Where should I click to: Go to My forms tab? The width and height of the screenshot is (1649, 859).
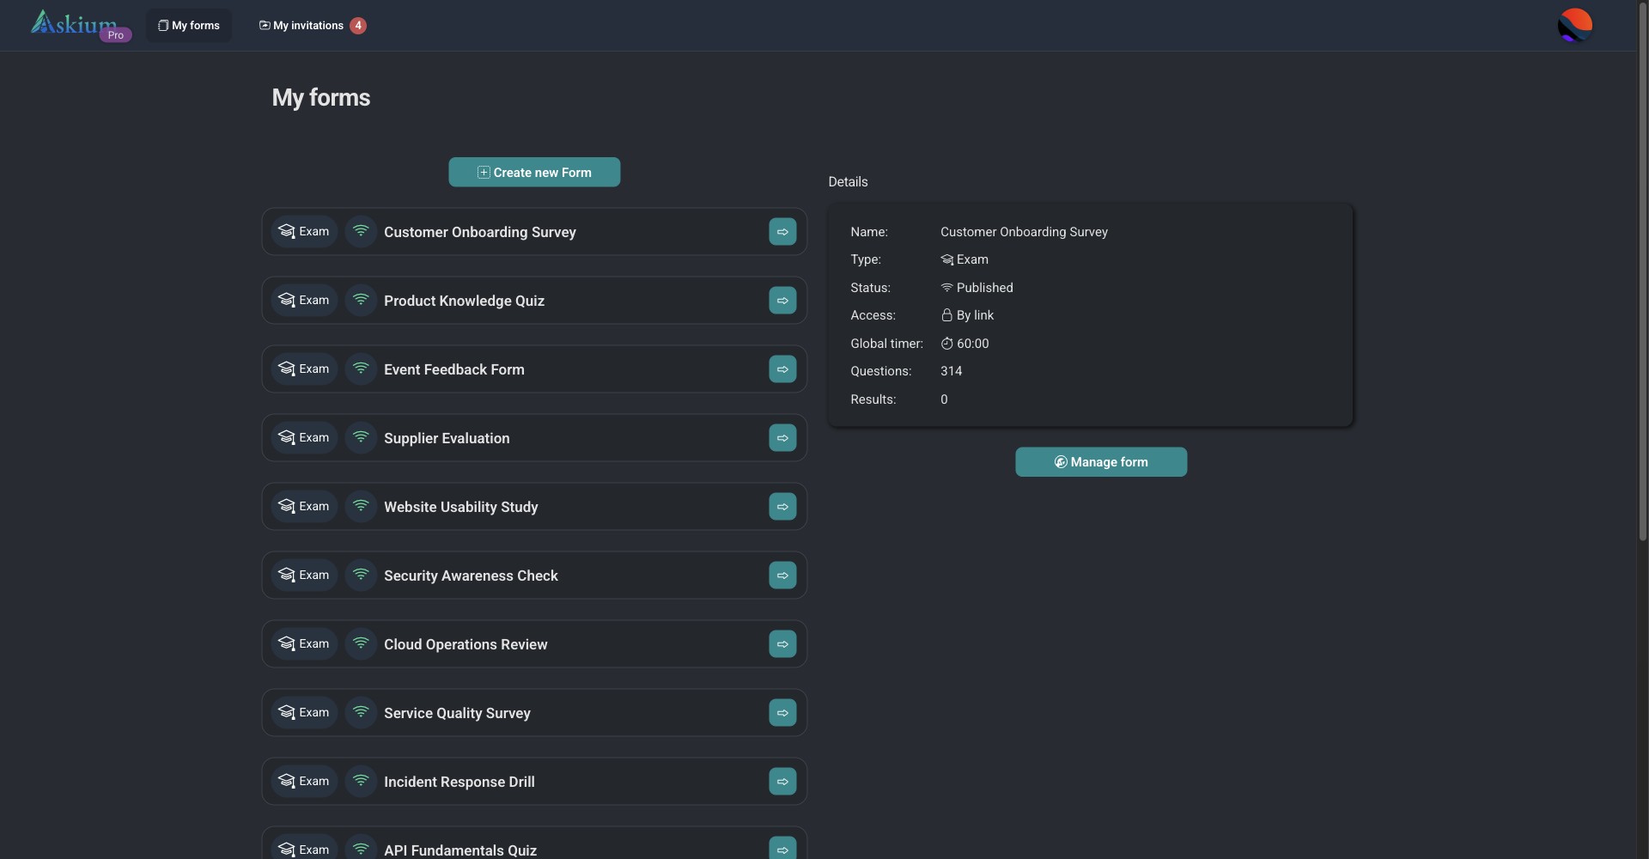pos(189,26)
